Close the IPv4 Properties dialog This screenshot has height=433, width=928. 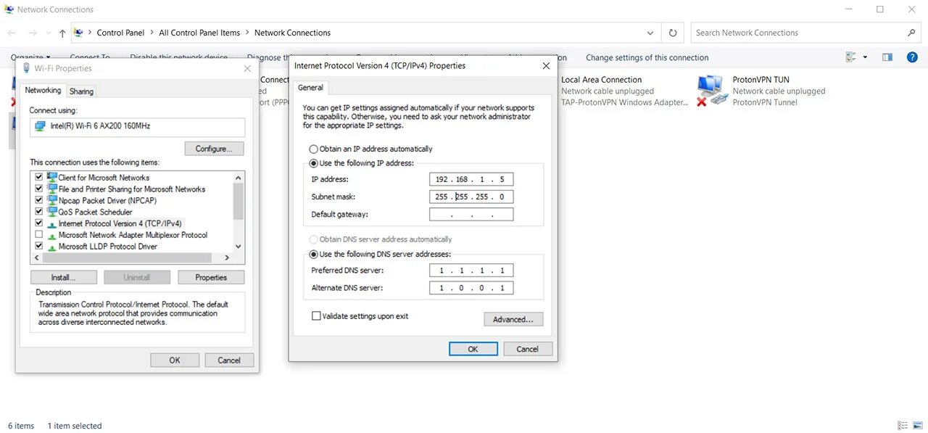tap(546, 65)
